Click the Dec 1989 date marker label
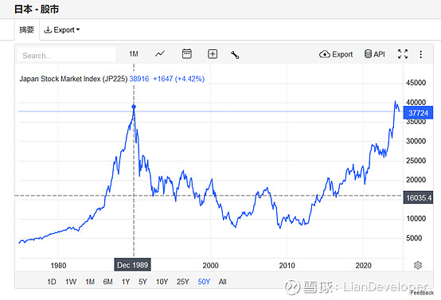Viewport: 441px width, 300px height. coord(132,265)
